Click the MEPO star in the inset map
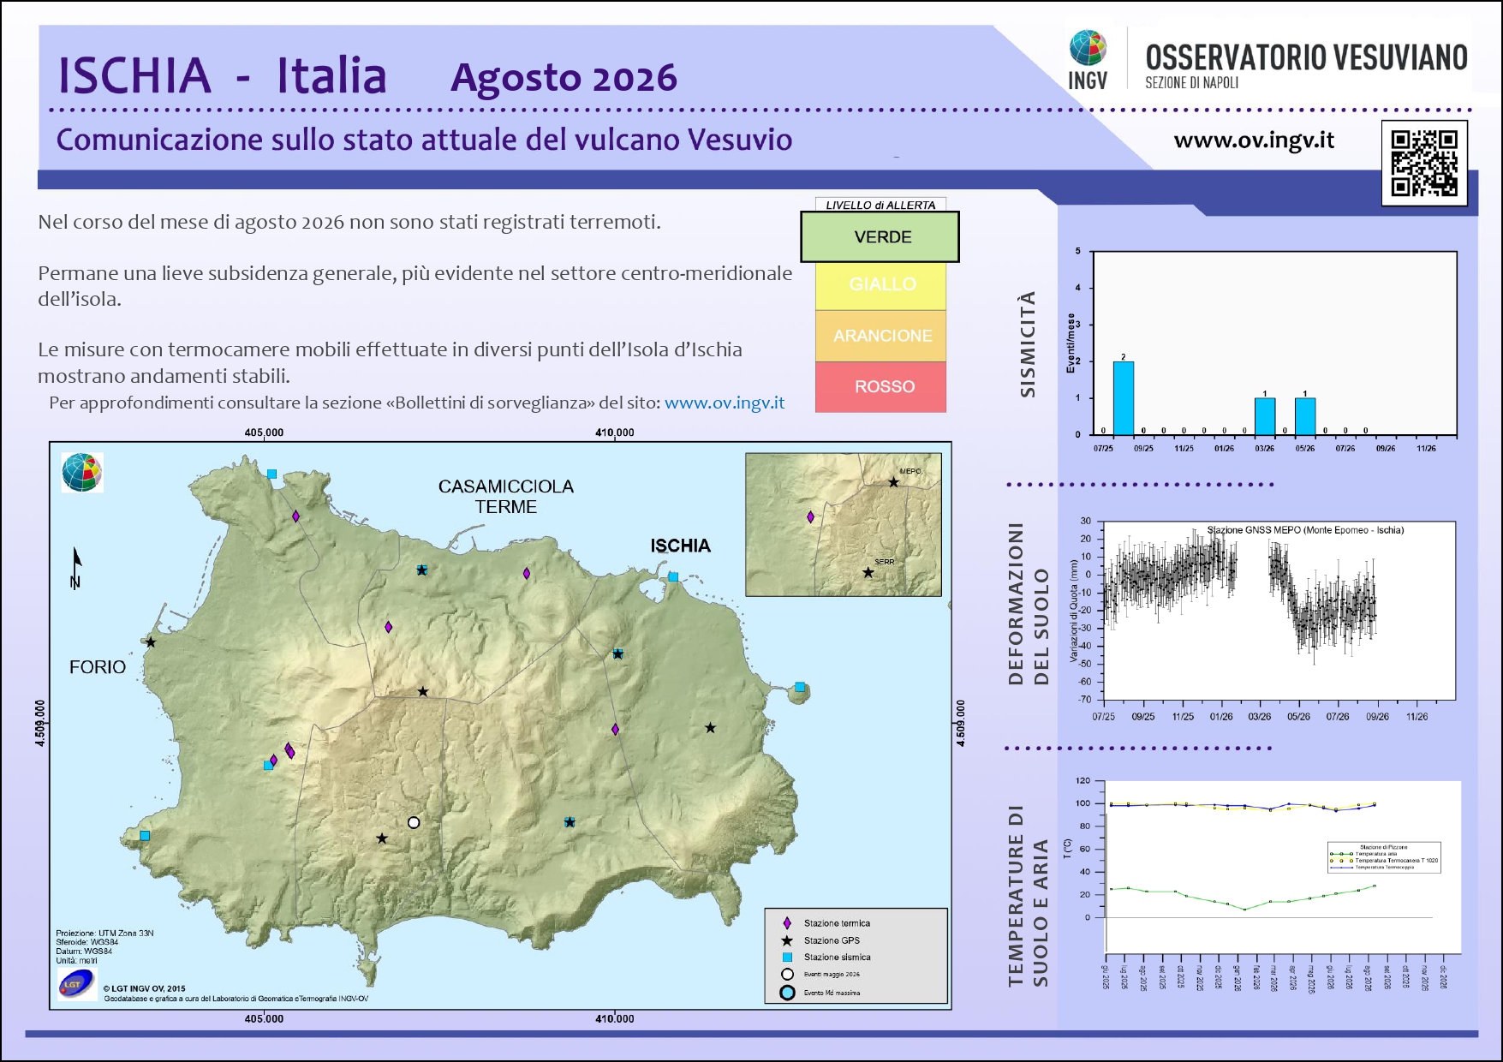 pos(893,482)
